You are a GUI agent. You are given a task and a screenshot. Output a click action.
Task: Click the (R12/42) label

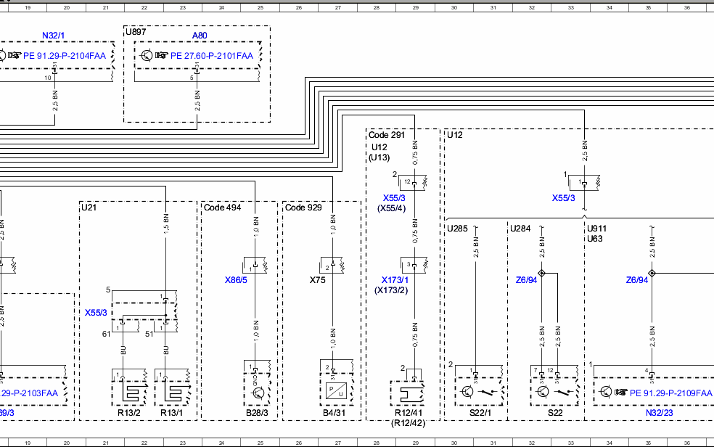pyautogui.click(x=408, y=423)
